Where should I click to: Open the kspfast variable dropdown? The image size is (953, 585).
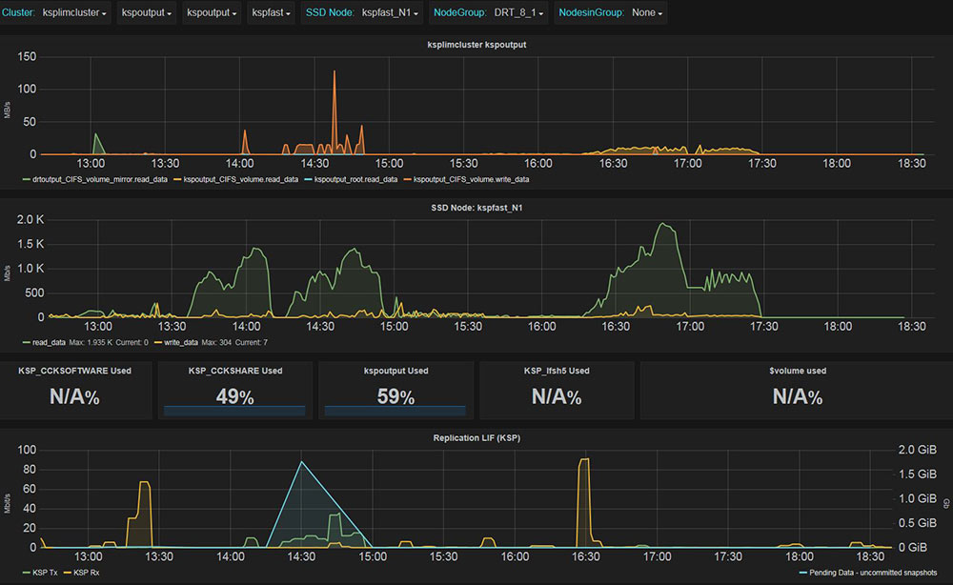pos(271,12)
